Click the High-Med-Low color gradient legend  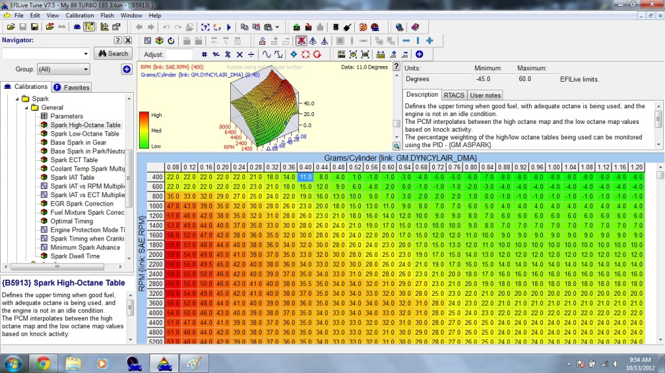[x=144, y=130]
